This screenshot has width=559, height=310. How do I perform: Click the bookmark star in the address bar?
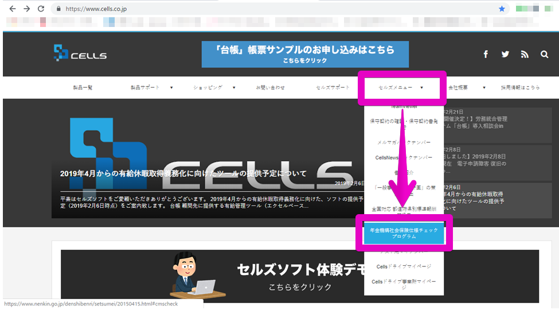[x=502, y=9]
